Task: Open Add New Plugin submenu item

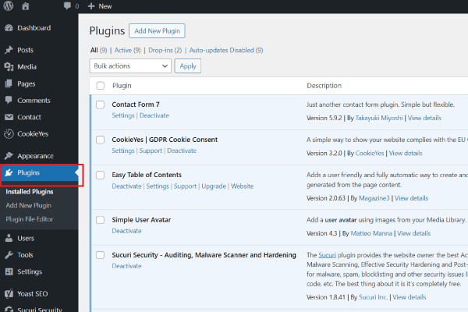Action: coord(29,205)
